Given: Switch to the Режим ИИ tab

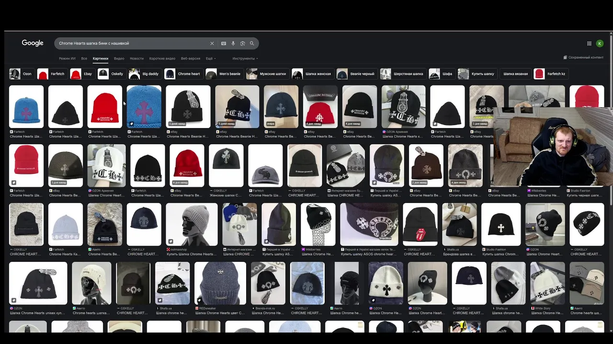Looking at the screenshot, I should pyautogui.click(x=67, y=58).
